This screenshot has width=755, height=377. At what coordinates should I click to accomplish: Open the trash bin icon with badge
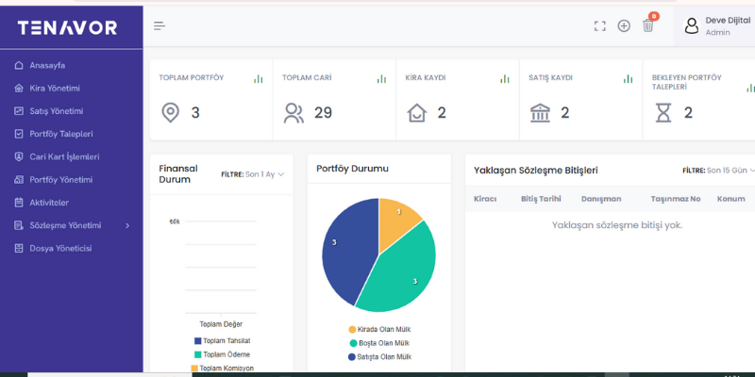pos(648,25)
